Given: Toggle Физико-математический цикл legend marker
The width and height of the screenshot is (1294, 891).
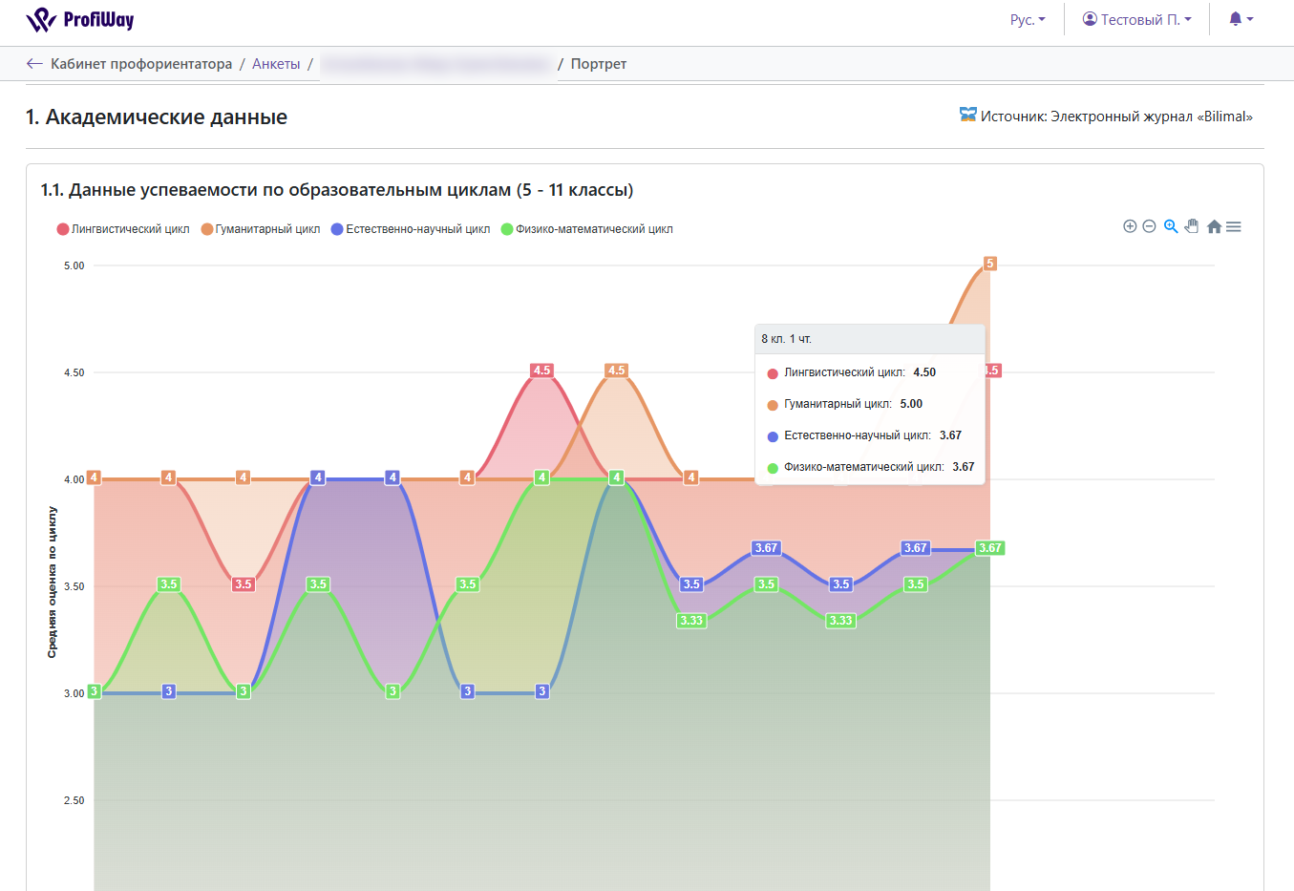Looking at the screenshot, I should point(507,229).
